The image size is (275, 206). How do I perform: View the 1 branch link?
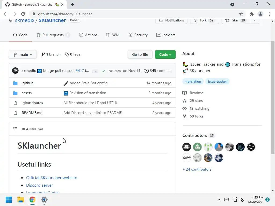[x=51, y=54]
